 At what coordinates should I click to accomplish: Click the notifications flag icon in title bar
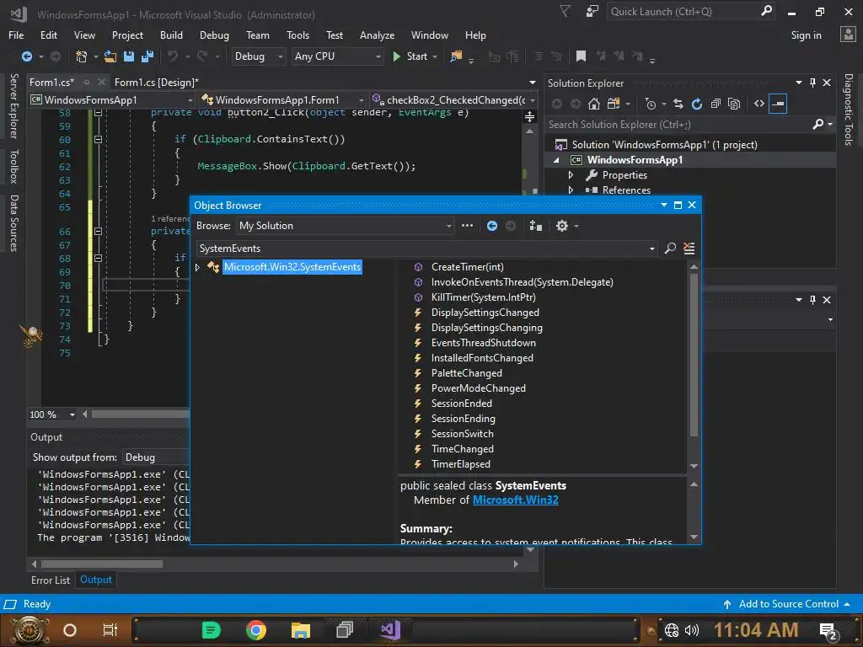pyautogui.click(x=566, y=11)
